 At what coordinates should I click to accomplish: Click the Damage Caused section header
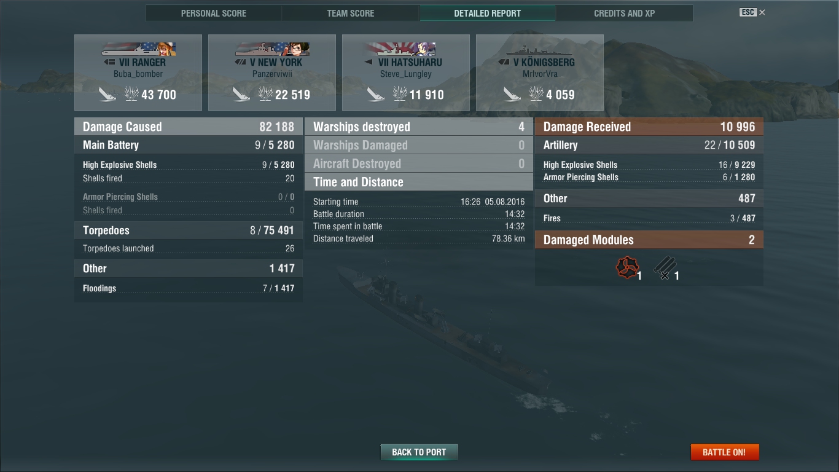click(189, 127)
